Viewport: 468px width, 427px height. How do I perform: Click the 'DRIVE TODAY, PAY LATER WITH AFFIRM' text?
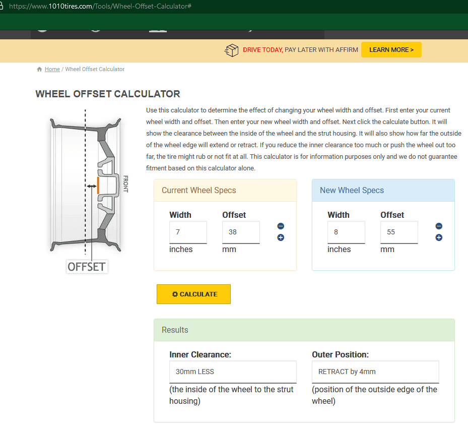pyautogui.click(x=300, y=50)
